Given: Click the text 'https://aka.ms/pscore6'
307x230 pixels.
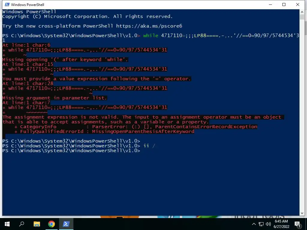Looking at the screenshot, I should (149, 26).
